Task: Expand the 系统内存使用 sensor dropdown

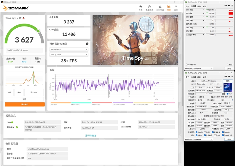Action: [204, 34]
